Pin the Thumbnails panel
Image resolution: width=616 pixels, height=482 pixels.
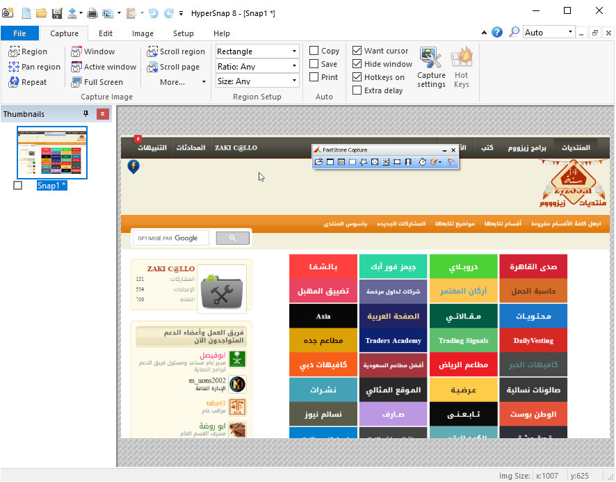coord(86,113)
